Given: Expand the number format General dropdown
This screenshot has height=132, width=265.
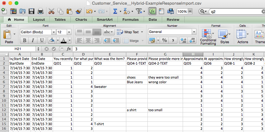Looking at the screenshot, I should click(x=194, y=32).
